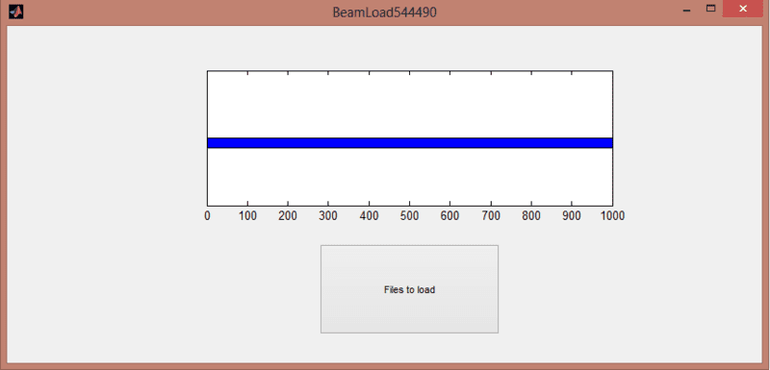Close the BeamLoad544490 window
The height and width of the screenshot is (370, 770).
tap(742, 9)
